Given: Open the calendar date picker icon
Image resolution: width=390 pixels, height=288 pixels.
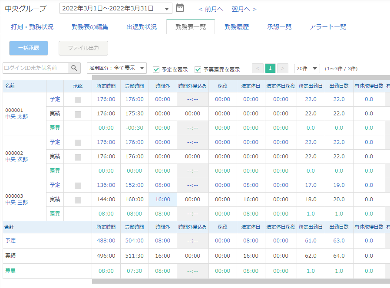Looking at the screenshot, I should point(178,7).
